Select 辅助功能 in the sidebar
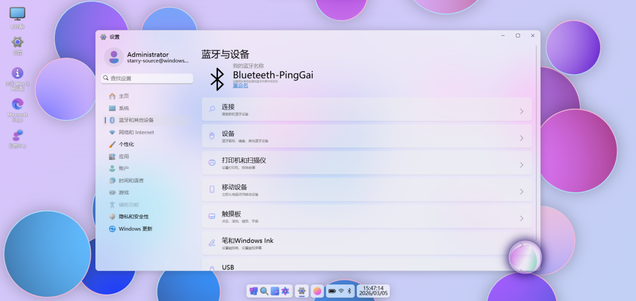 point(147,205)
